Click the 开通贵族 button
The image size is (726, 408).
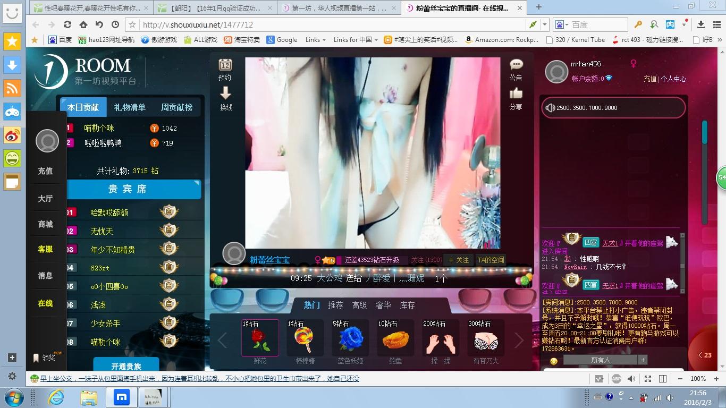point(126,365)
